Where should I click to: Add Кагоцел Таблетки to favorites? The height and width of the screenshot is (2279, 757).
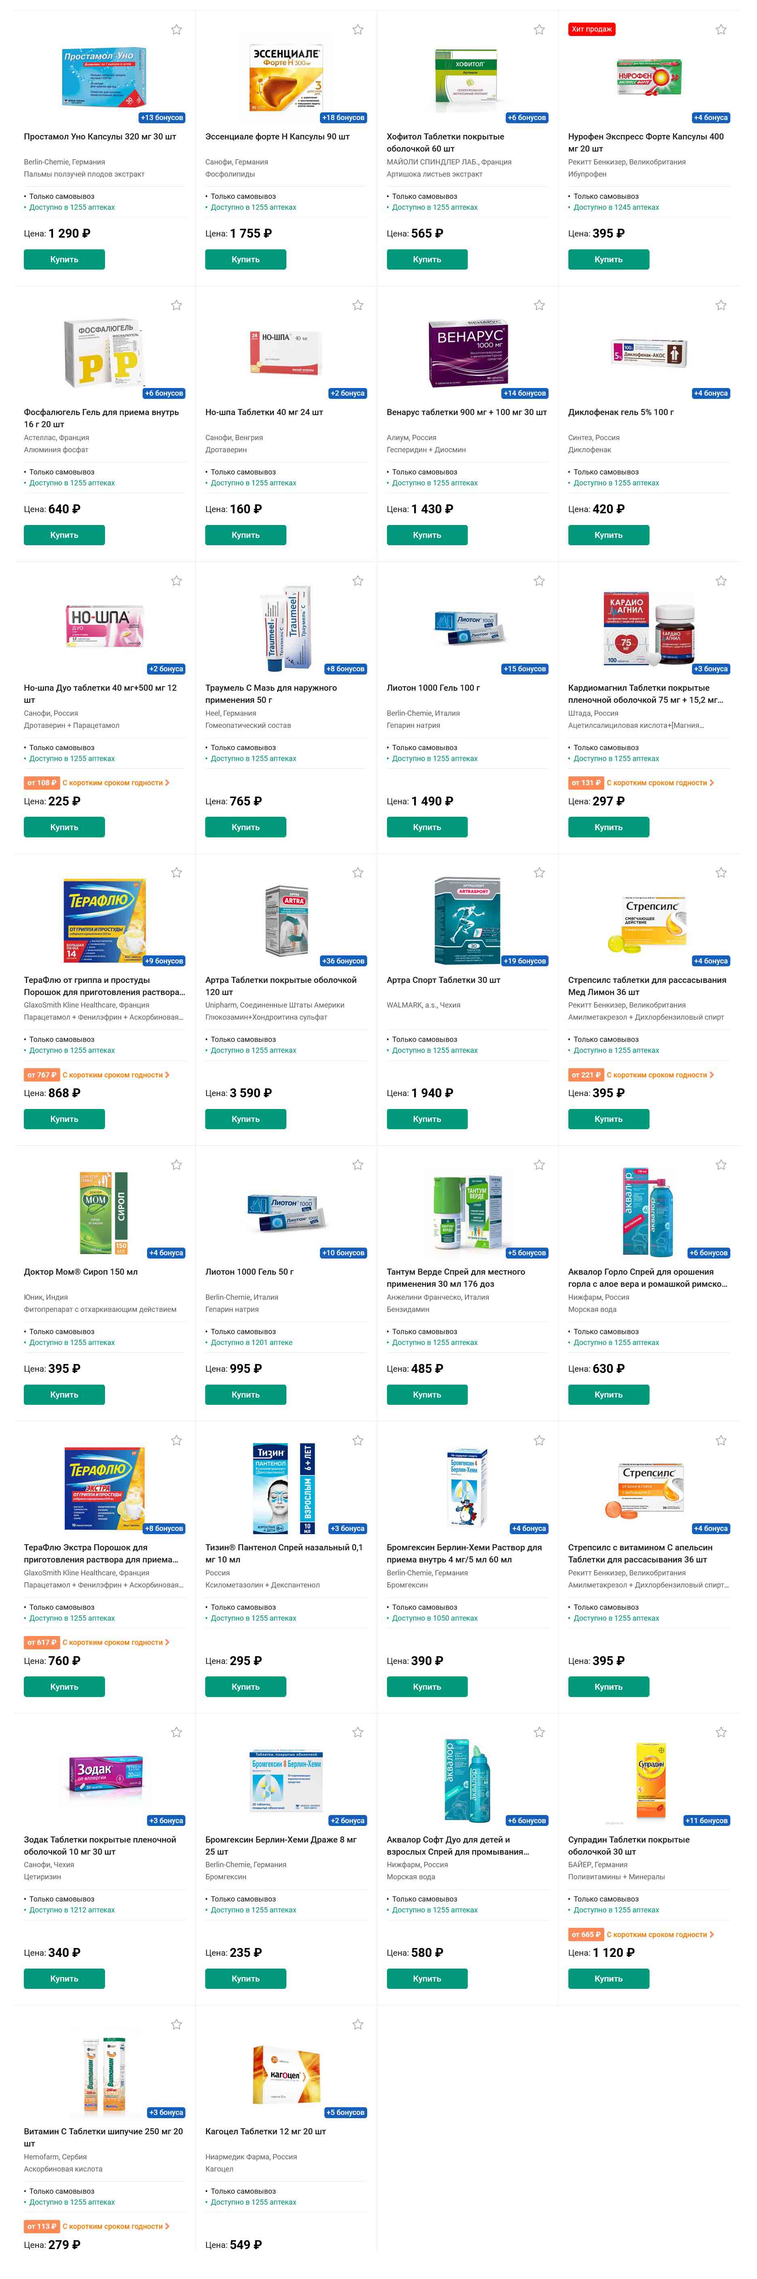(x=357, y=2024)
